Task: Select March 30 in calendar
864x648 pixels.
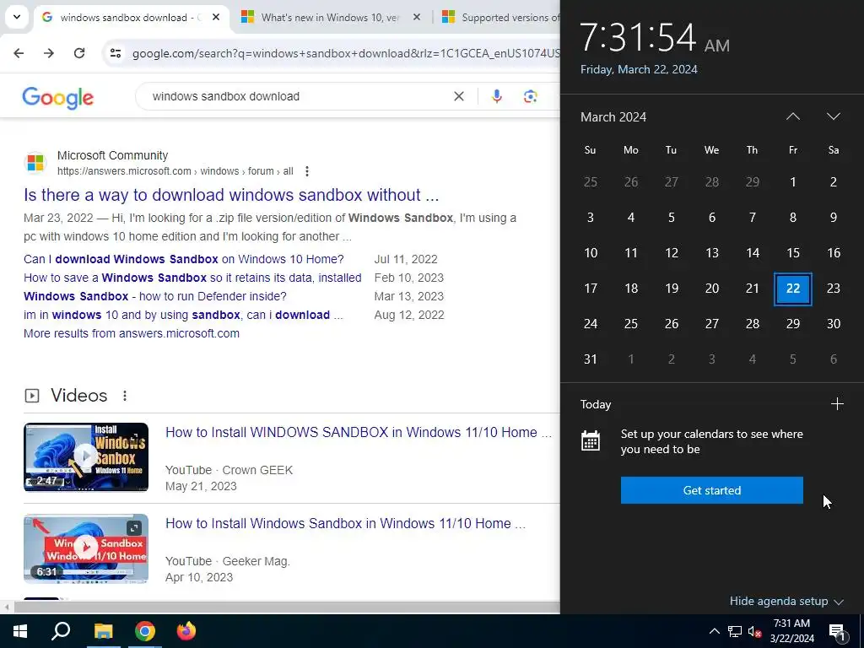Action: (834, 324)
